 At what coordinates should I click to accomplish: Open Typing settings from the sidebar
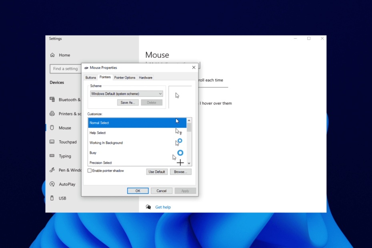64,156
